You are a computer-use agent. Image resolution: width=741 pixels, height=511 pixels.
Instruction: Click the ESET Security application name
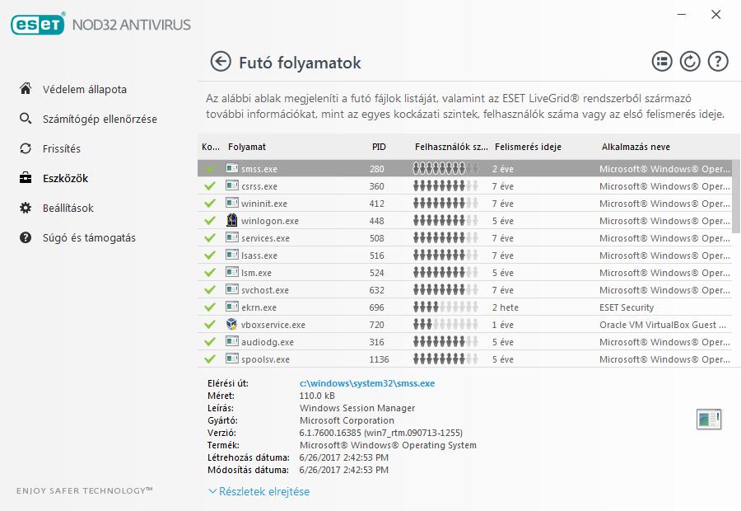[x=627, y=307]
